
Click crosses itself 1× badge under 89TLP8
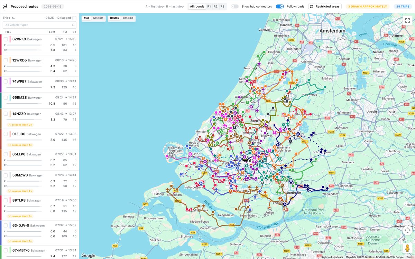20,216
